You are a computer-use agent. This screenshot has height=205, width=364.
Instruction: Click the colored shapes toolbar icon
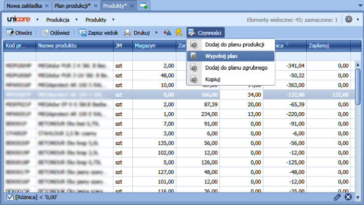(167, 33)
